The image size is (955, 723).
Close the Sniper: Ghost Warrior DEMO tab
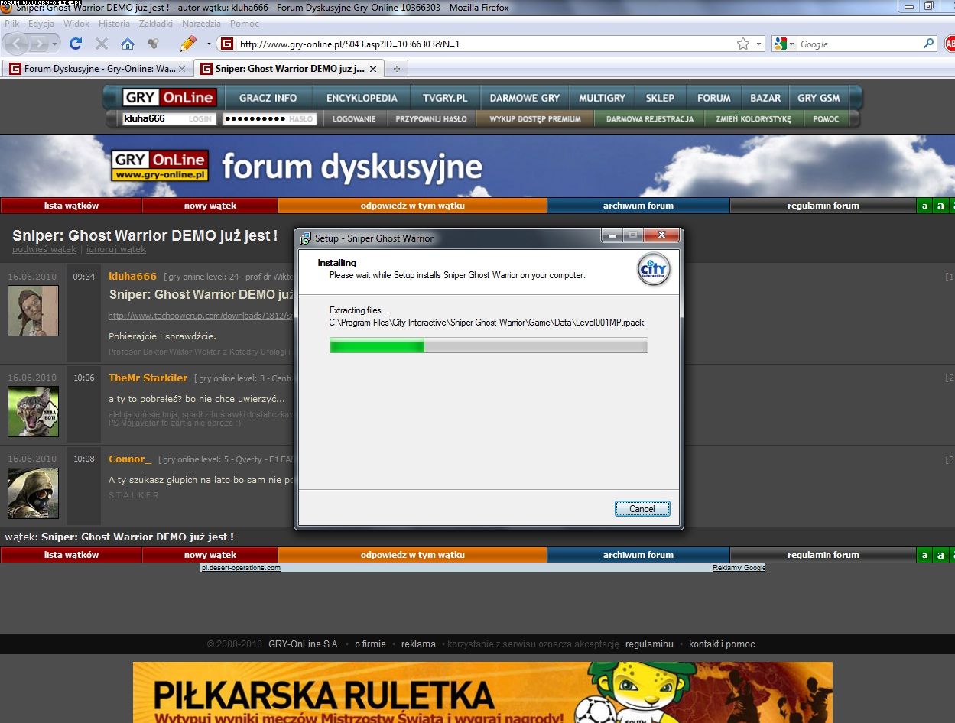373,69
